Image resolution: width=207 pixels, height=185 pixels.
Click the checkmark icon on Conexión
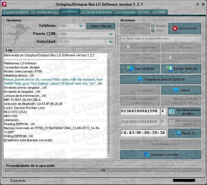[x=128, y=28]
